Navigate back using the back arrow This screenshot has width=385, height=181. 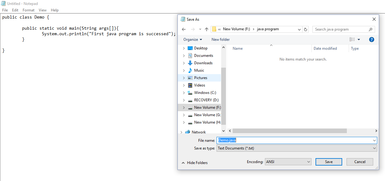(183, 29)
